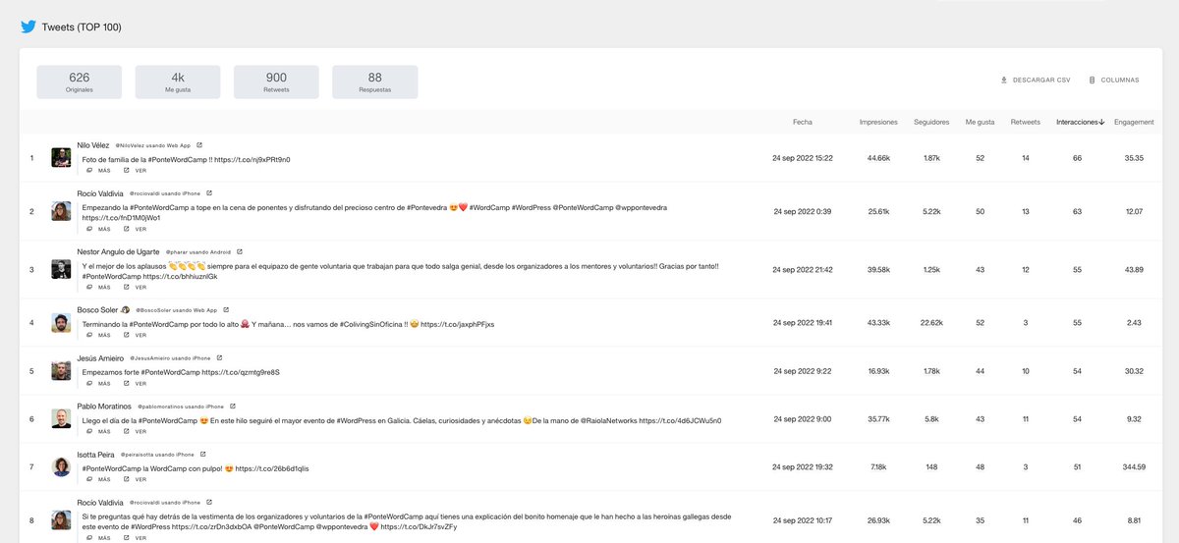Open external link icon beside @JesusAmieiro usando iPhone
1179x543 pixels.
[219, 358]
